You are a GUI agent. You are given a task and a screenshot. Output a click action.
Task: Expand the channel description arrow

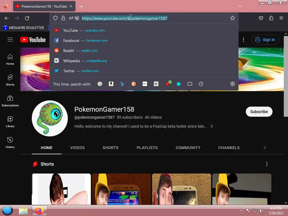212,126
